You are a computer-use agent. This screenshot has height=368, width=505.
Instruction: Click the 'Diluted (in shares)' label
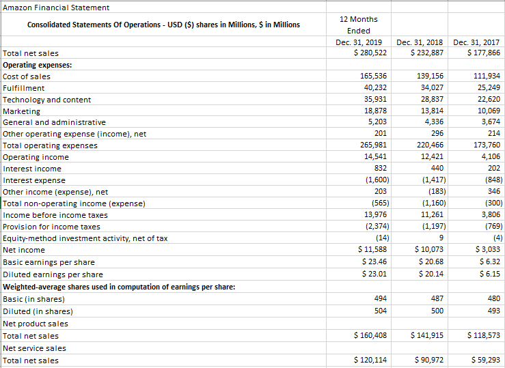[38, 311]
